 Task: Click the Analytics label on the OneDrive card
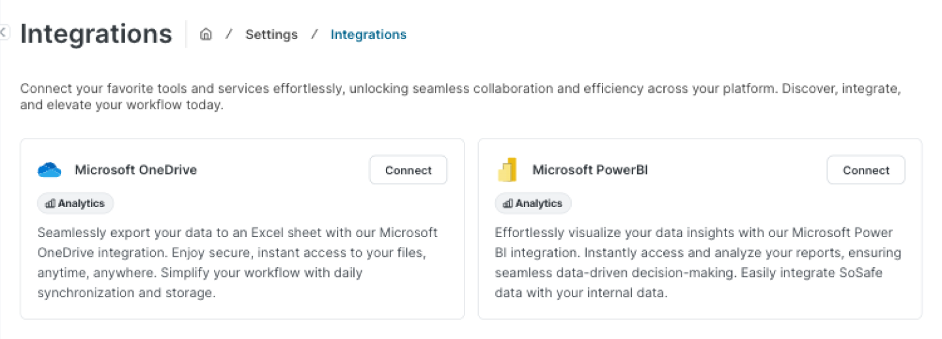(81, 204)
